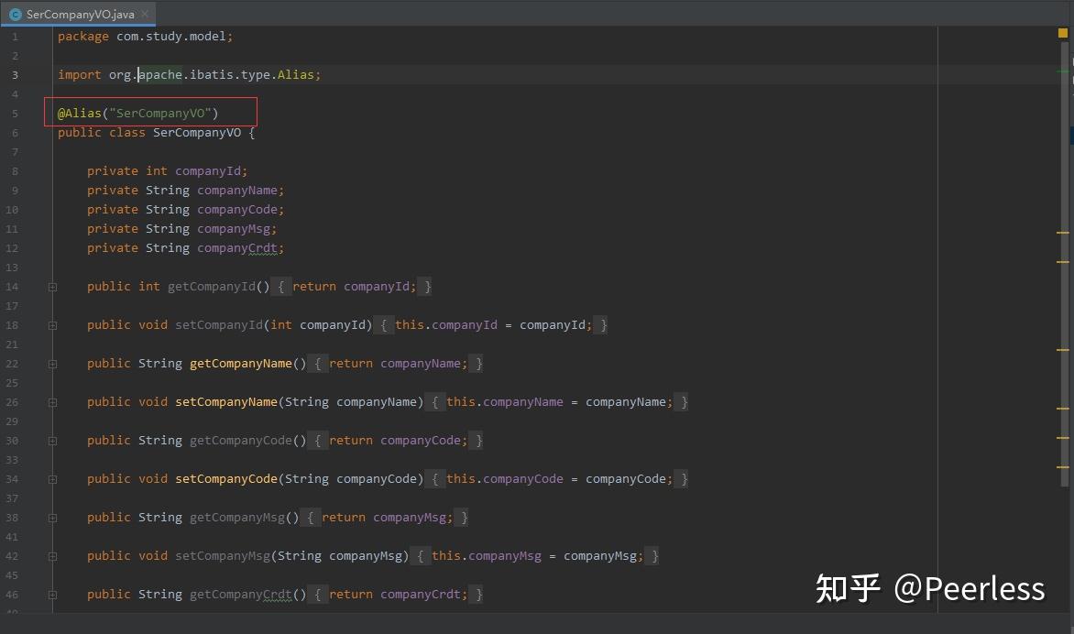Click folded body 'return companyCrdt;' on line 46
This screenshot has width=1074, height=634.
[398, 594]
